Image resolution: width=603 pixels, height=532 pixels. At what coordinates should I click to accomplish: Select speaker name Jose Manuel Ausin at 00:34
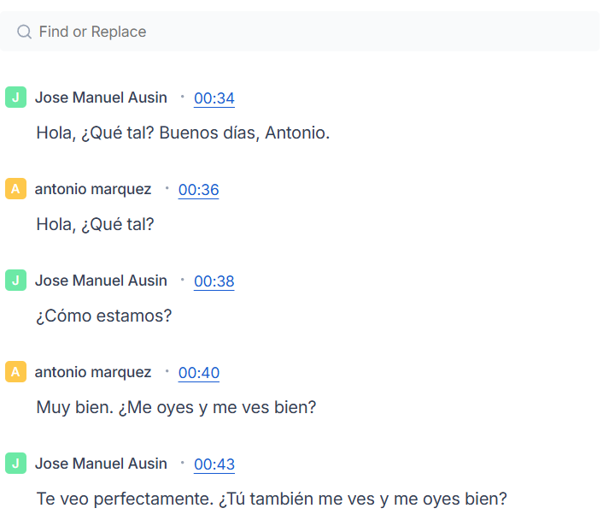(x=101, y=98)
